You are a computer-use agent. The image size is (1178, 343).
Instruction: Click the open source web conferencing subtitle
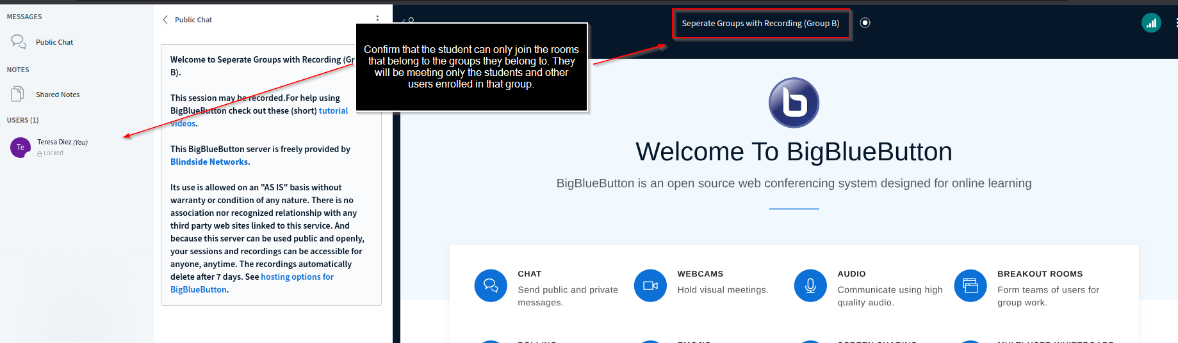(794, 183)
